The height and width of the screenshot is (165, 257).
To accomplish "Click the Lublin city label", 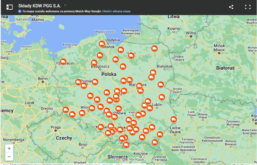I will [157, 104].
